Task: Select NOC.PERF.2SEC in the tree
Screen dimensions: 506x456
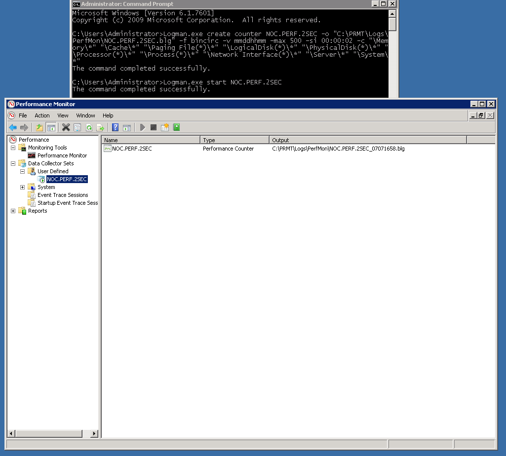Action: (67, 179)
